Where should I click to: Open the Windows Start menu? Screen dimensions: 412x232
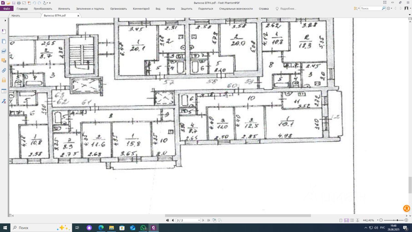pos(5,228)
